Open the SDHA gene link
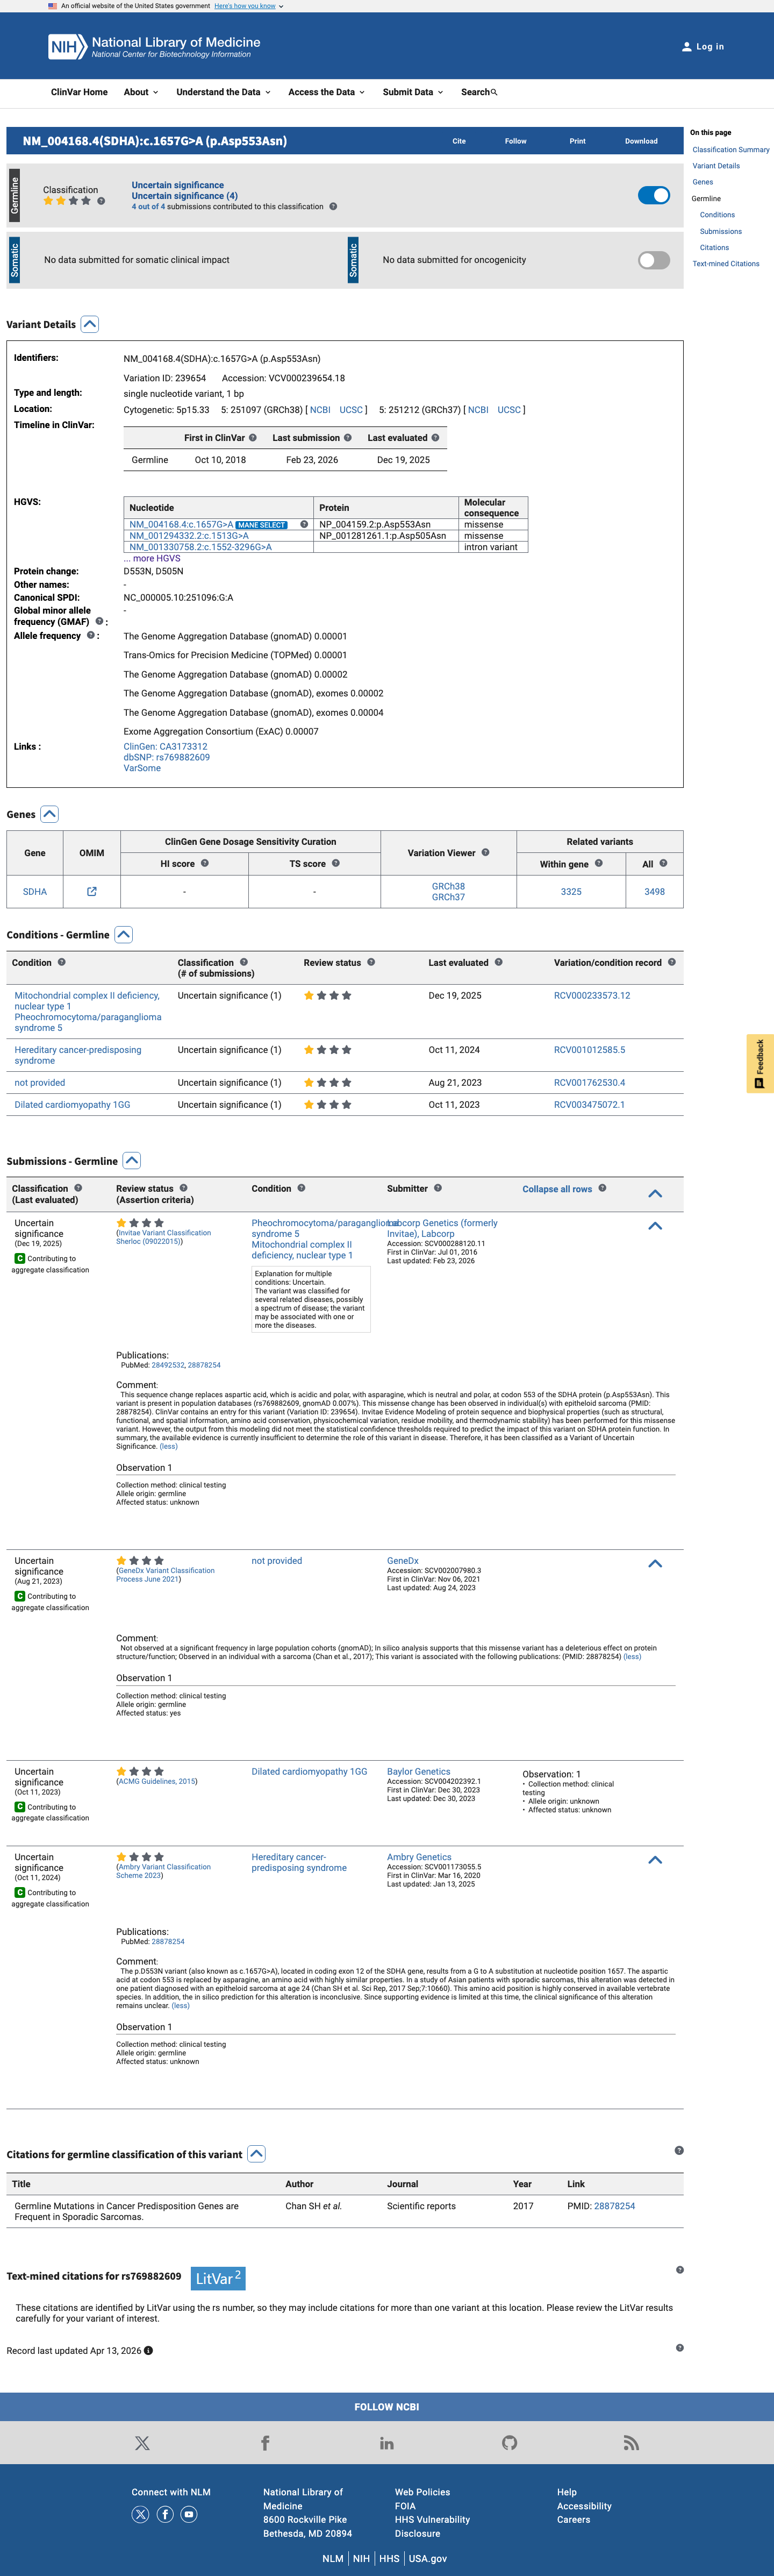 tap(35, 892)
